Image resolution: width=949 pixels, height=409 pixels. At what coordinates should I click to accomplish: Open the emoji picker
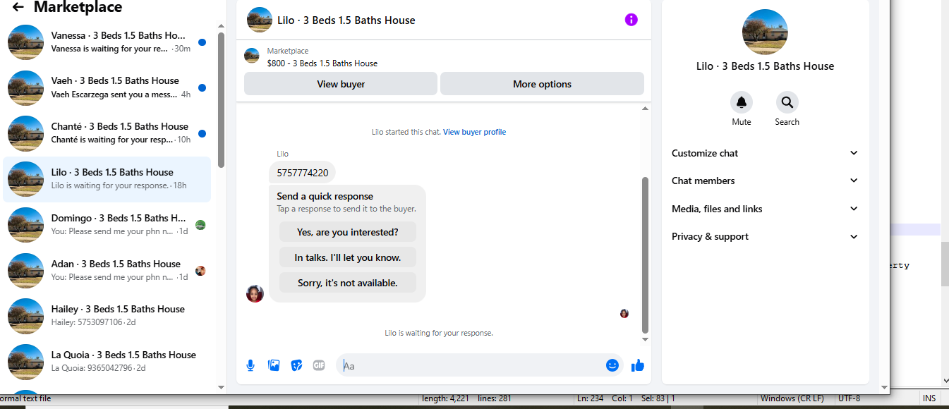tap(612, 365)
